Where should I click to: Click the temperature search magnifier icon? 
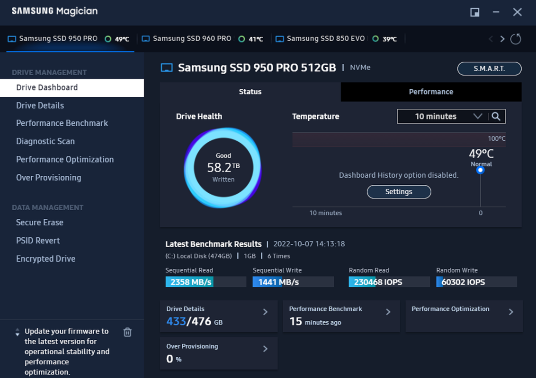tap(496, 117)
